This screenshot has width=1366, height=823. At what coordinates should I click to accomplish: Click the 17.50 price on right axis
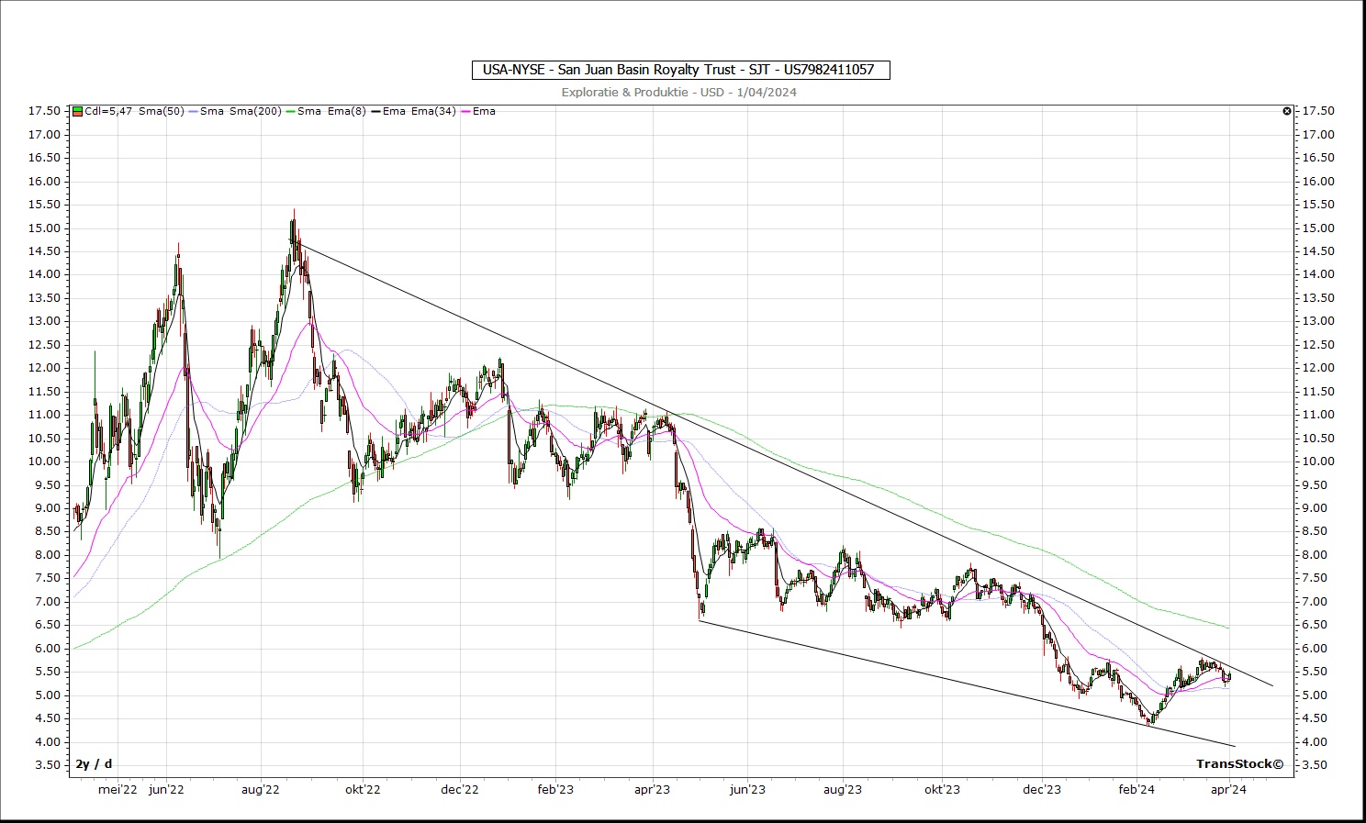point(1318,111)
